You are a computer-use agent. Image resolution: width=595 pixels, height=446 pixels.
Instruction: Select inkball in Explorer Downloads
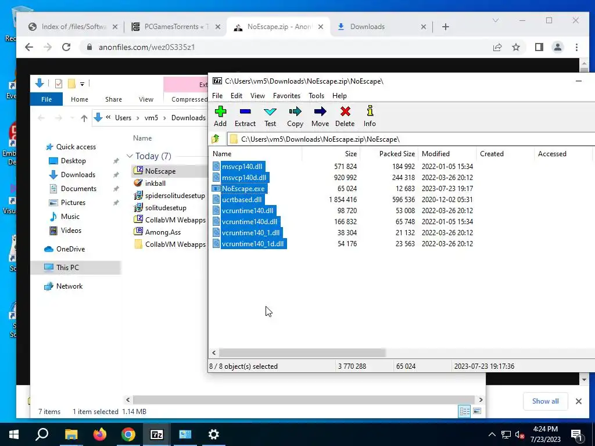tap(155, 183)
